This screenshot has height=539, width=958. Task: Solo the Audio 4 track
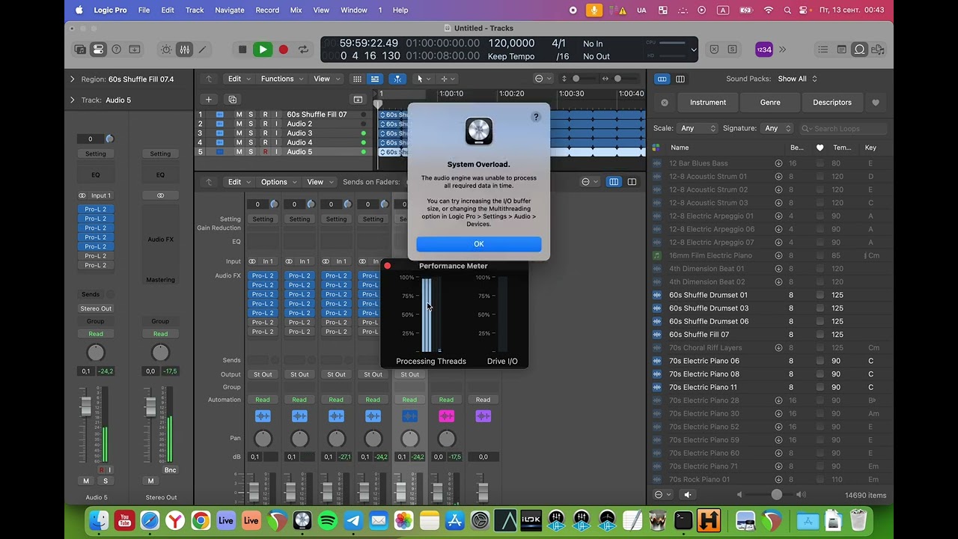[x=251, y=142]
